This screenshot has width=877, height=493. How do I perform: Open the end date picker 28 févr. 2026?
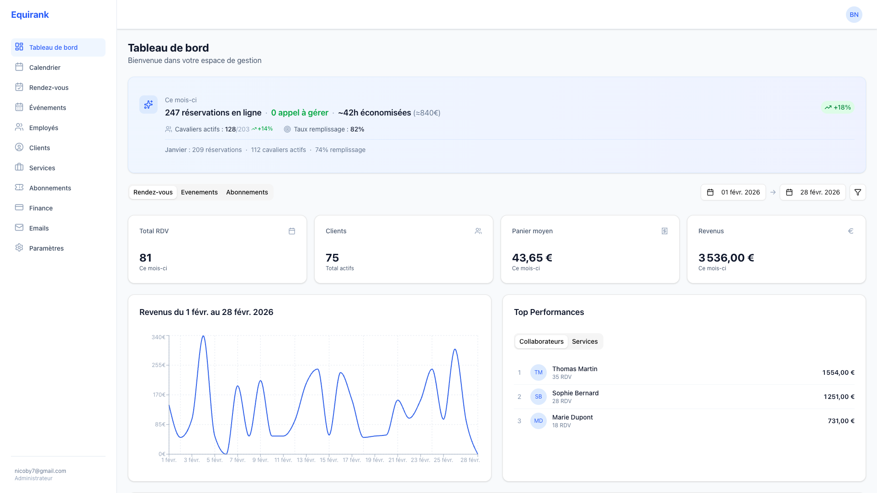(x=813, y=192)
